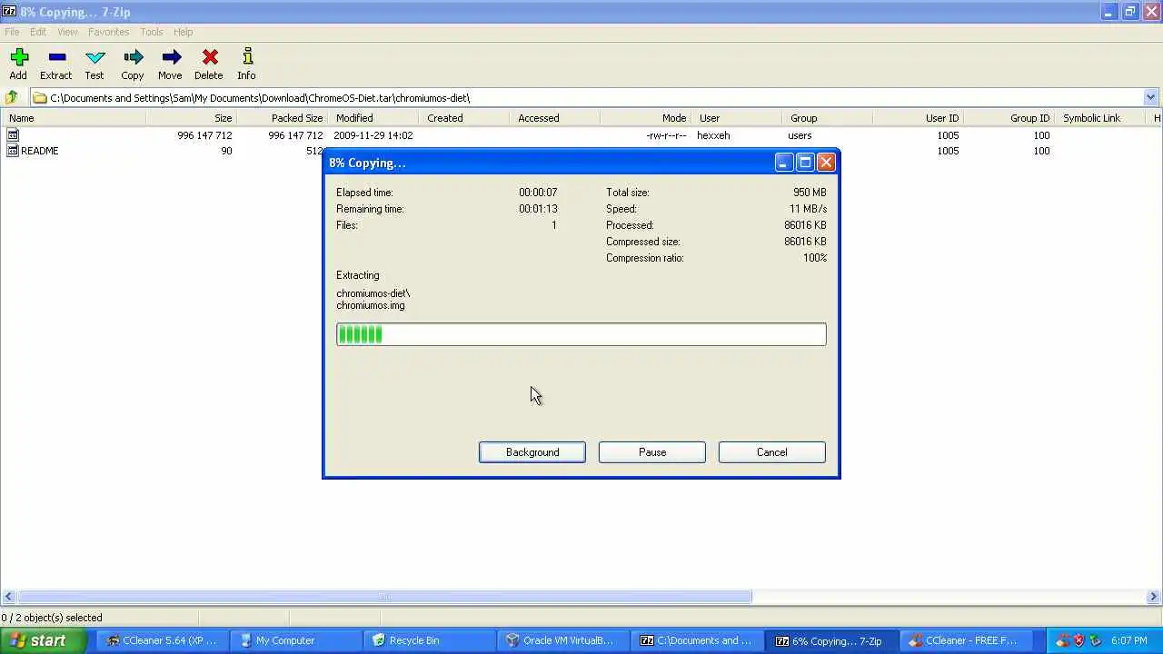Click the hexxeh user cell
This screenshot has height=654, width=1163.
713,135
